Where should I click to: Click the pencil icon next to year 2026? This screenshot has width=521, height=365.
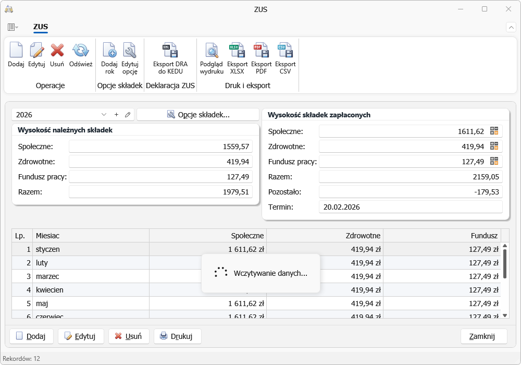128,115
